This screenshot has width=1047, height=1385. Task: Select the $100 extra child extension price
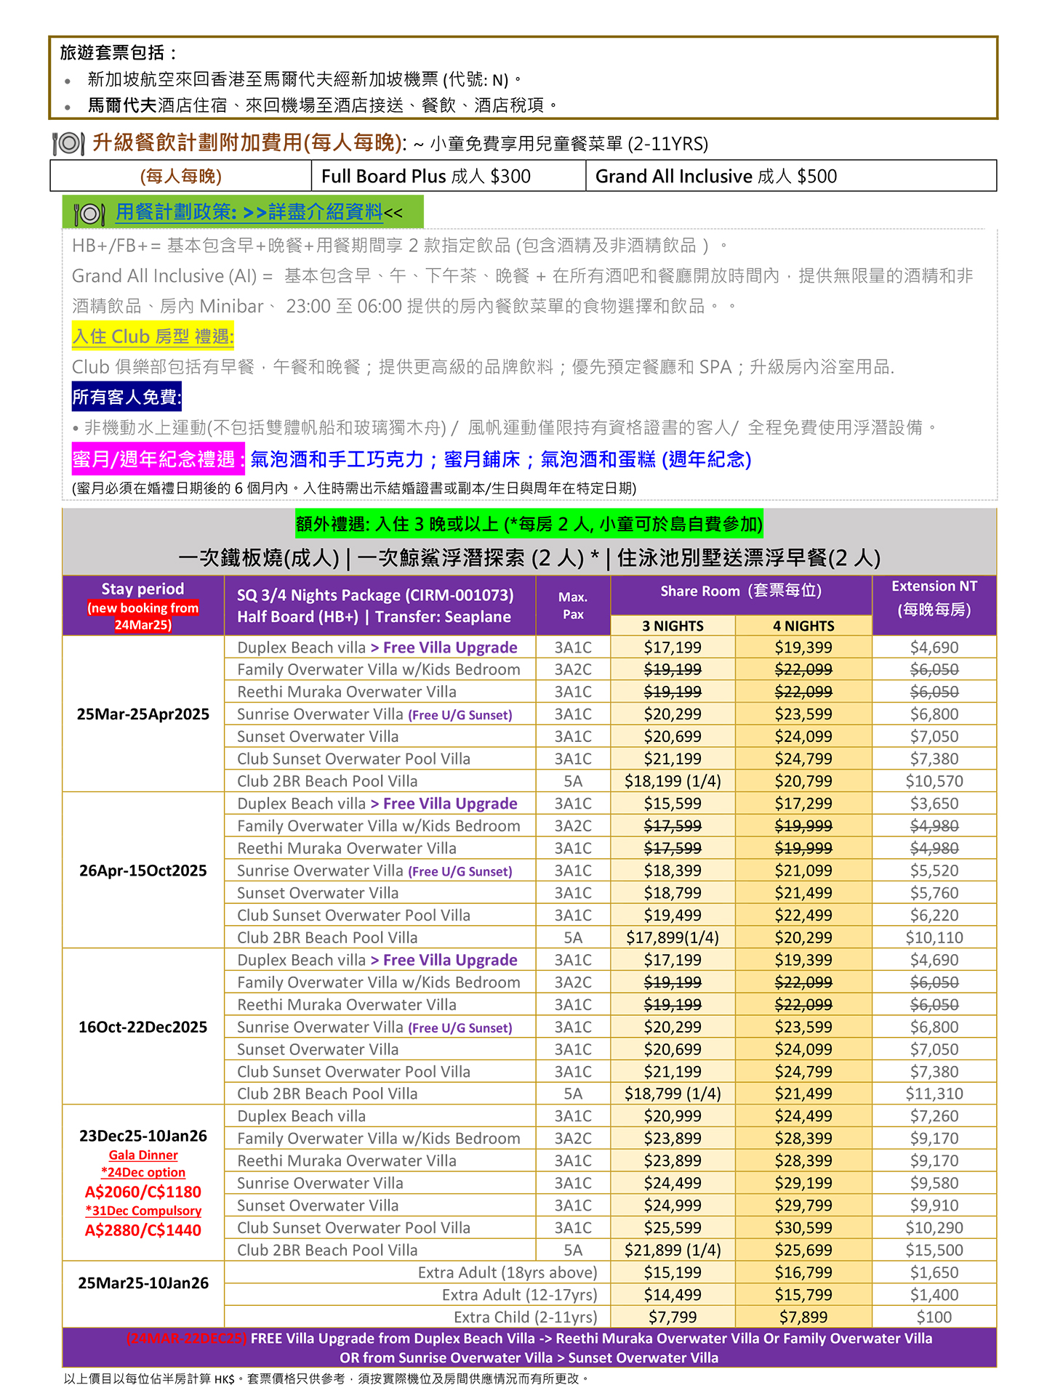coord(934,1317)
